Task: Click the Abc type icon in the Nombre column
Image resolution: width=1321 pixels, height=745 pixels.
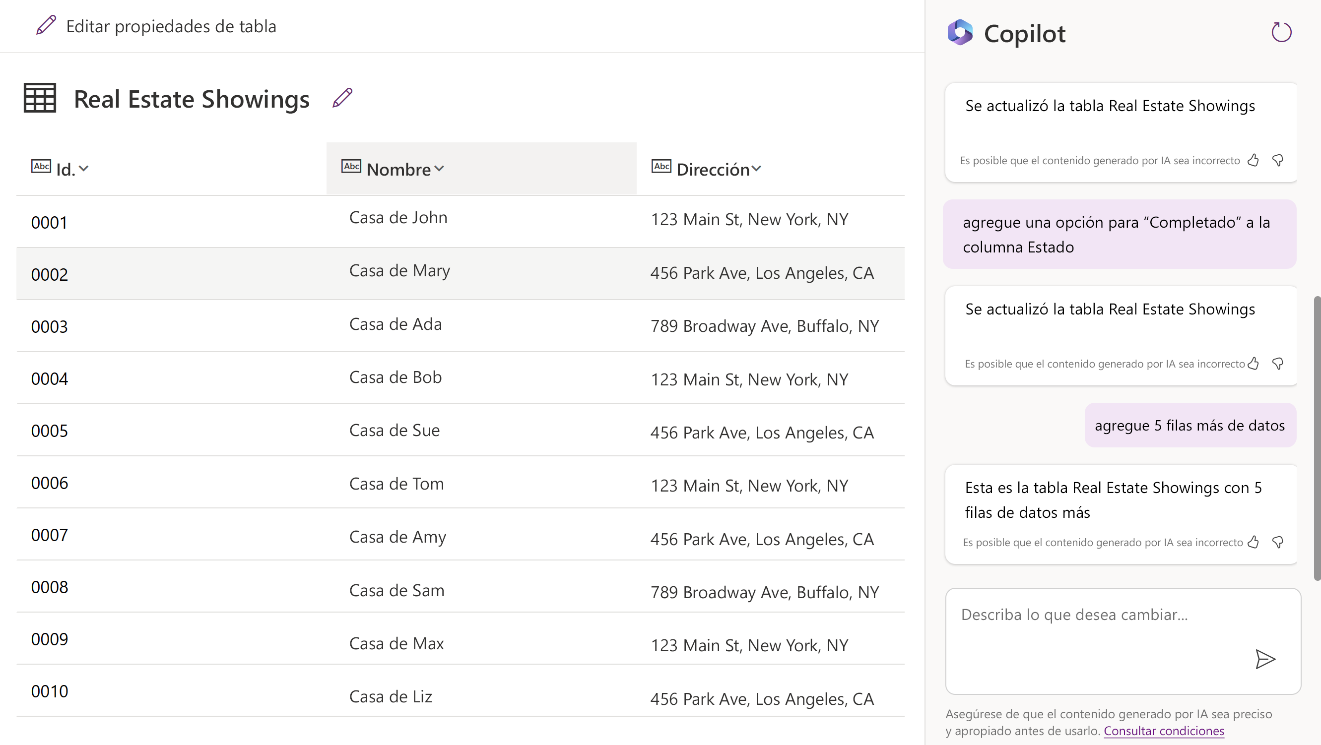Action: [351, 166]
